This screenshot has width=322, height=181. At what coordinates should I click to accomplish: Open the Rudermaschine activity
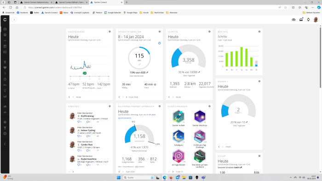tap(88, 159)
